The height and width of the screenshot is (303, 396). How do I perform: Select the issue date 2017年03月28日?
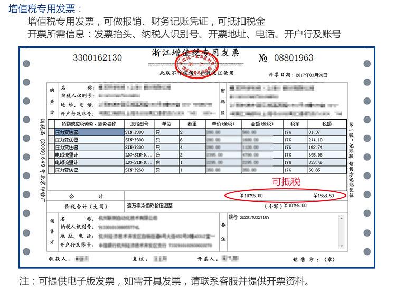312,75
